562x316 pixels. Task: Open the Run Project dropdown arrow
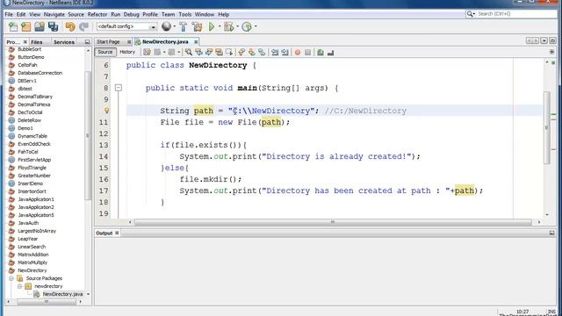[220, 26]
